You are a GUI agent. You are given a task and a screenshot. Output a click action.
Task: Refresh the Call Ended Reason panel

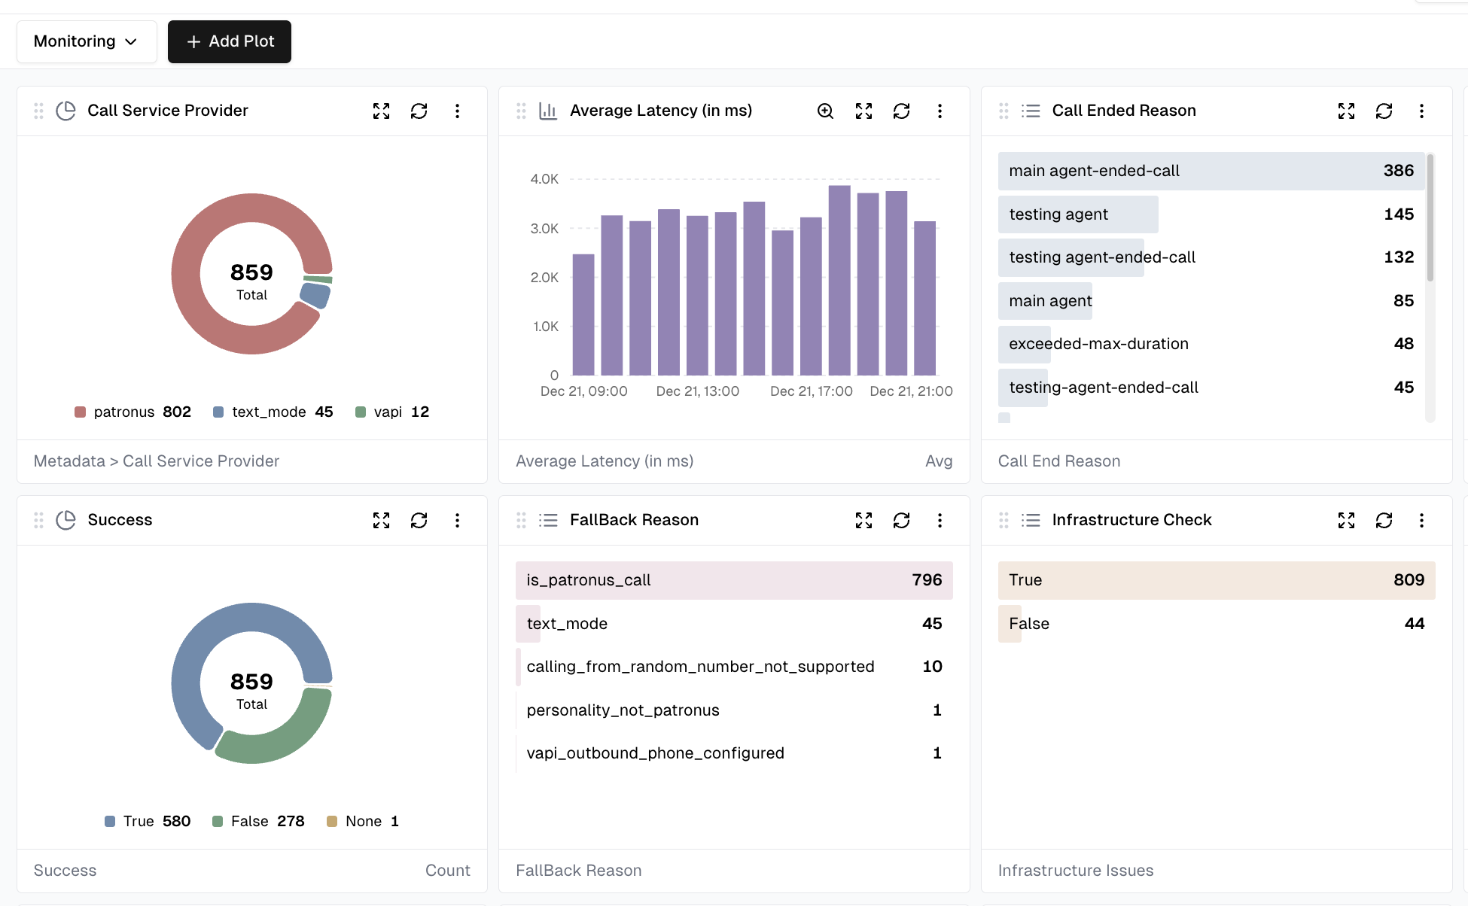point(1384,111)
